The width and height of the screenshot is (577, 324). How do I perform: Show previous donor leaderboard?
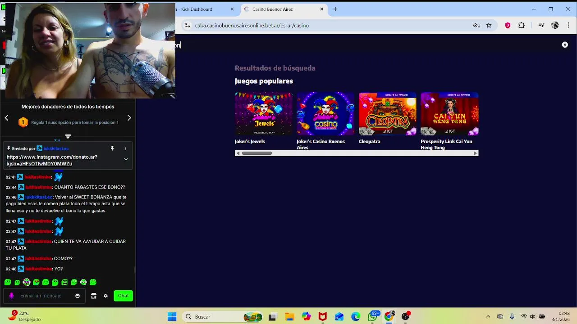tap(6, 117)
